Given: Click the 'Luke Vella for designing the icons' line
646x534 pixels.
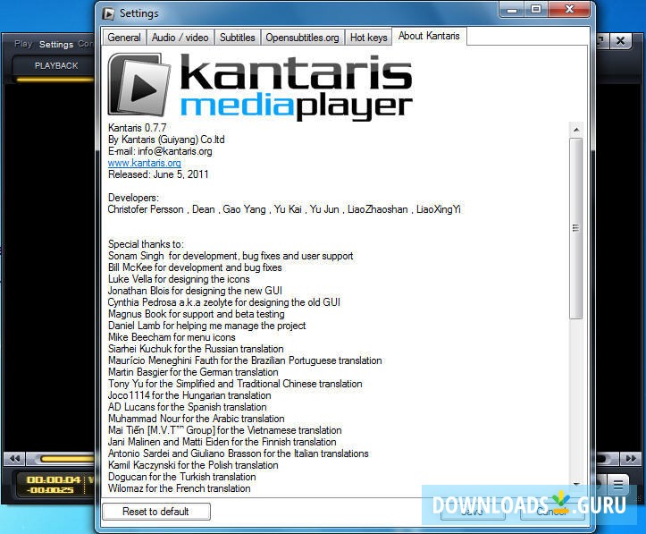Looking at the screenshot, I should (x=179, y=279).
